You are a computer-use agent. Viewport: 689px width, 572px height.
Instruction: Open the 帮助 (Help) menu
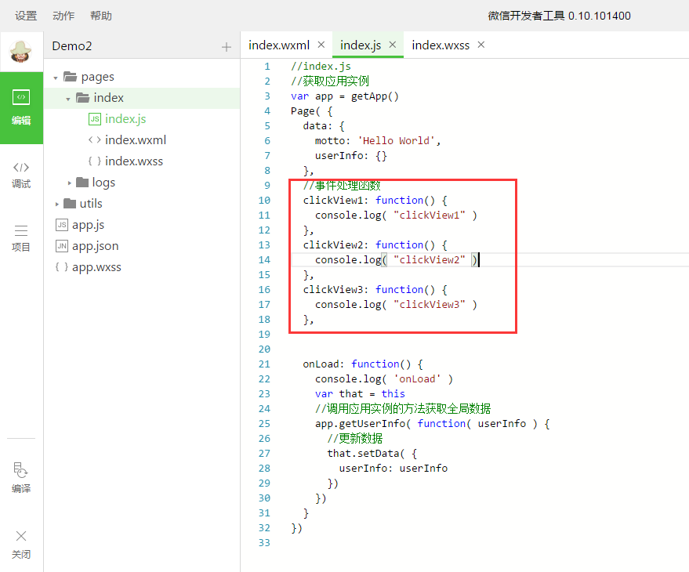101,16
